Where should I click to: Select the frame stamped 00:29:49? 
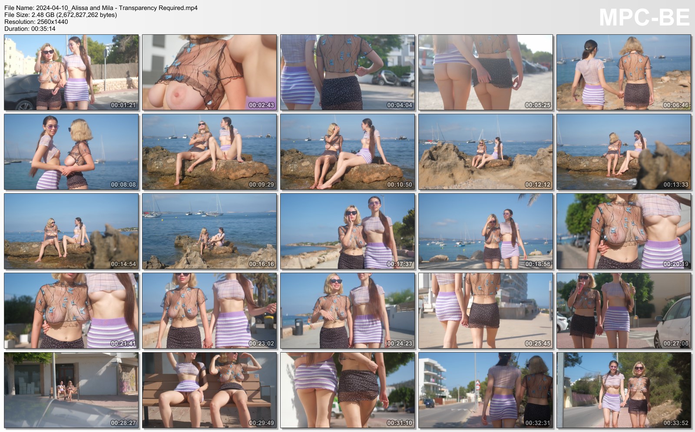click(209, 390)
